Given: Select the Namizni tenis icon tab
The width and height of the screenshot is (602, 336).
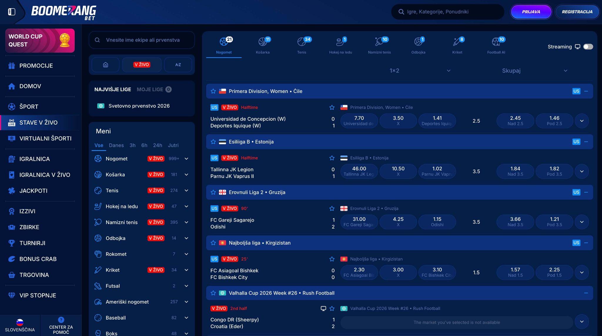Looking at the screenshot, I should (x=379, y=45).
